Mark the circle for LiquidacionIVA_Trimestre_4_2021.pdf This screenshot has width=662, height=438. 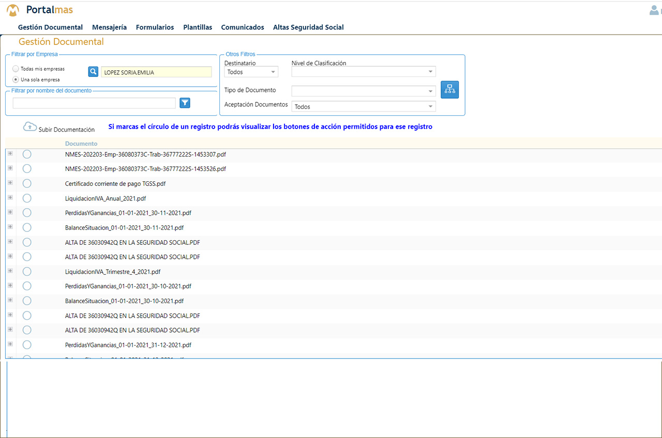[x=27, y=271]
